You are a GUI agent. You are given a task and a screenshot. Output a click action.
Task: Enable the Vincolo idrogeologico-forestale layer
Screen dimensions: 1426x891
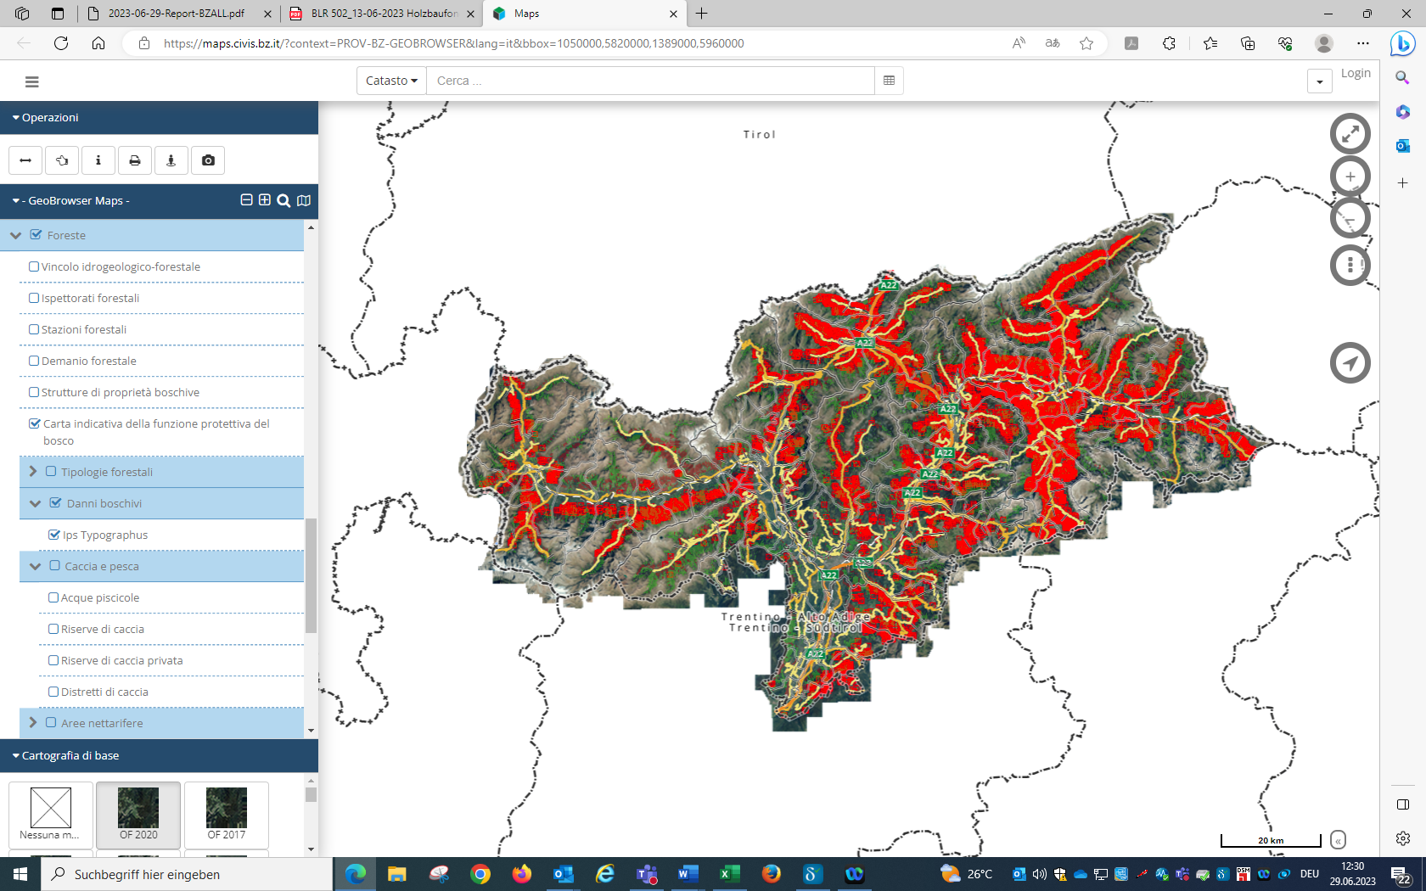[34, 266]
